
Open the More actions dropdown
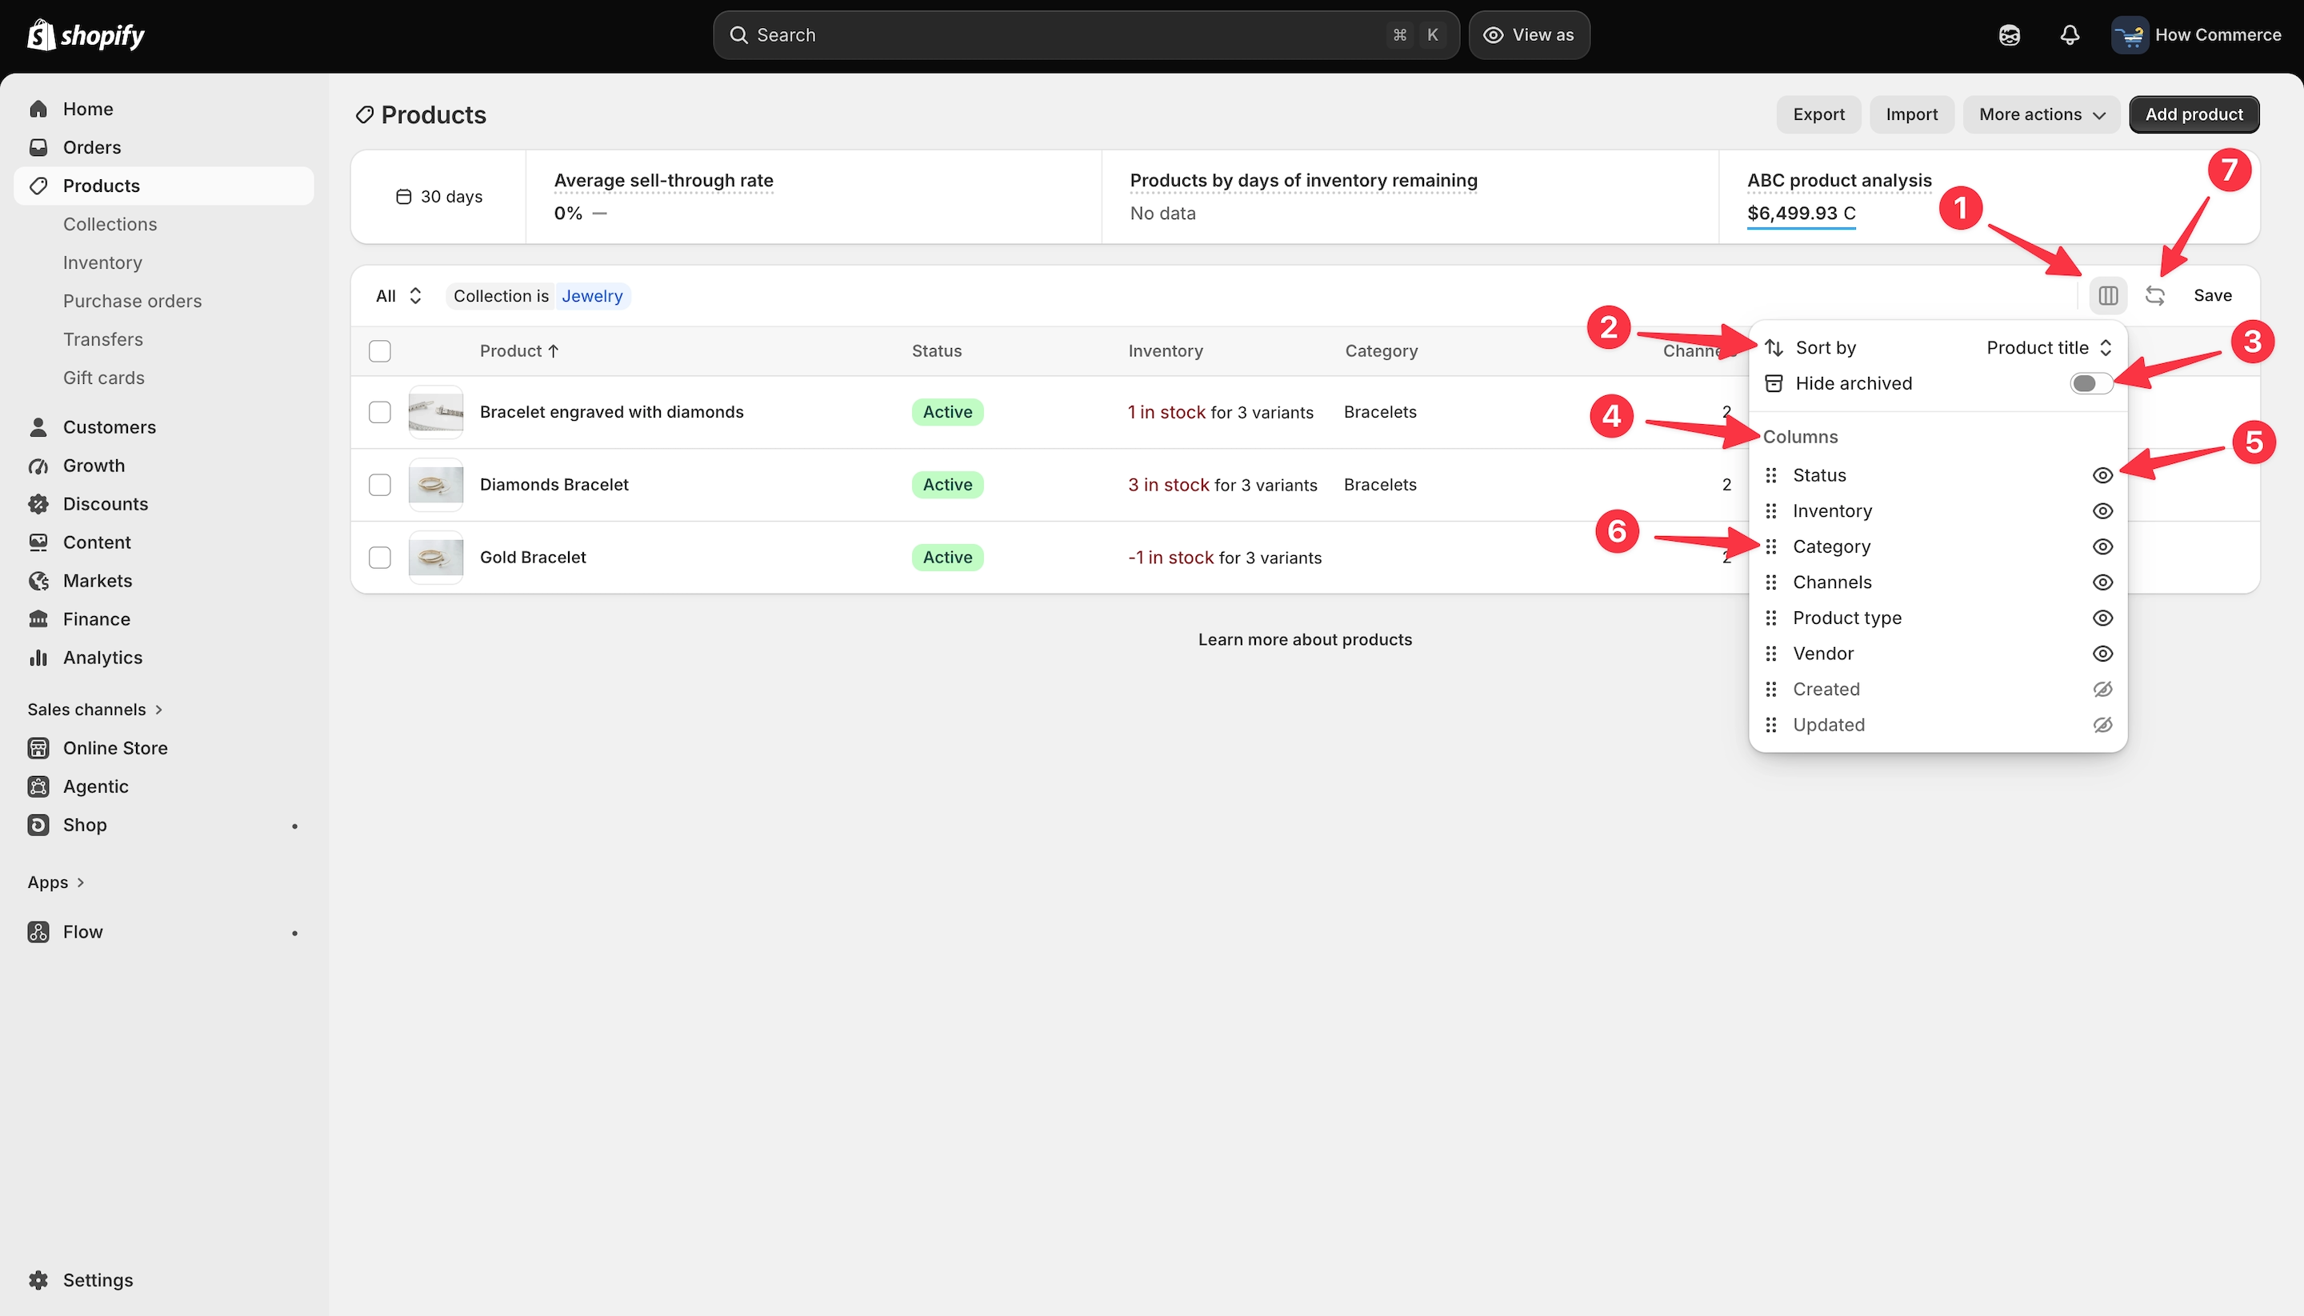2041,114
